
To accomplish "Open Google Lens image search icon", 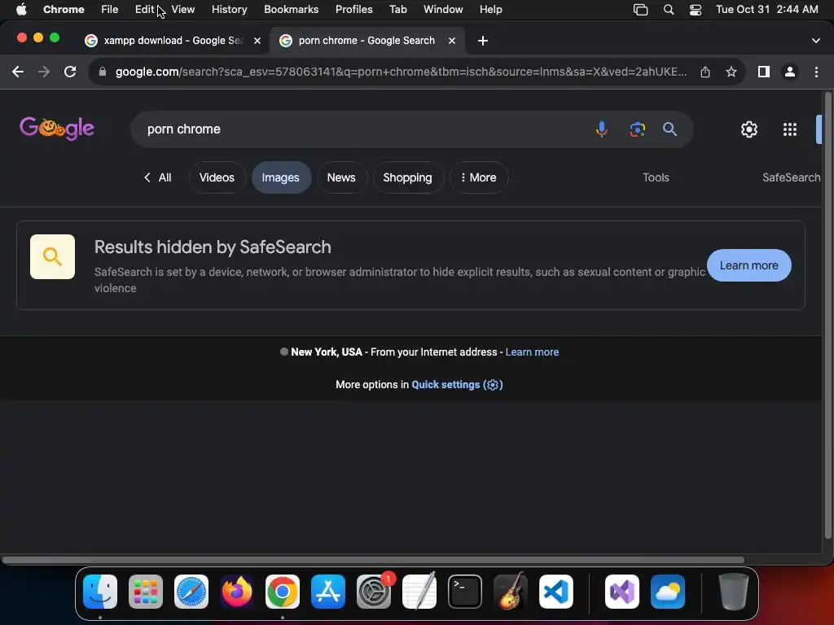I will pos(637,129).
